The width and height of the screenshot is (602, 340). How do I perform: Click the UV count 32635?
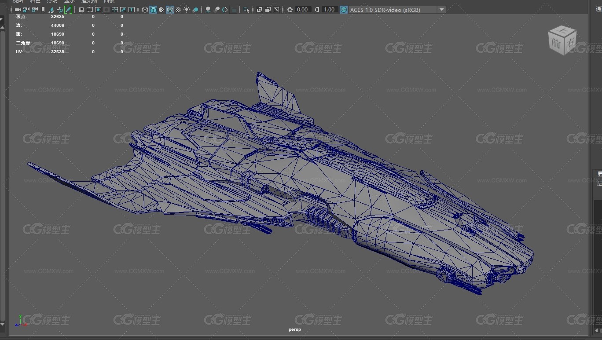click(x=58, y=52)
